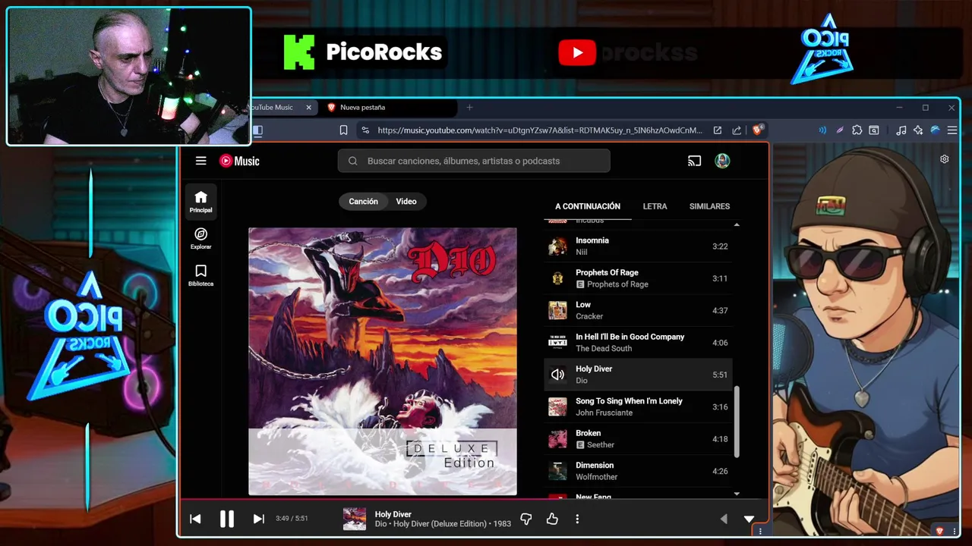Open Holy Diver (Deluxe Edition) album link
This screenshot has width=972, height=546.
coord(440,524)
